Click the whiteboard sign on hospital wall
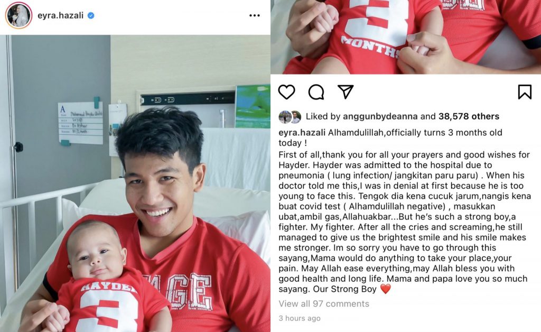The height and width of the screenshot is (332, 541). tap(80, 123)
